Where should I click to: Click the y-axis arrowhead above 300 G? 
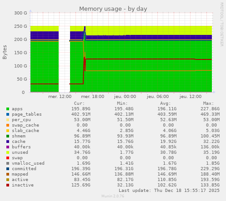point(30,11)
